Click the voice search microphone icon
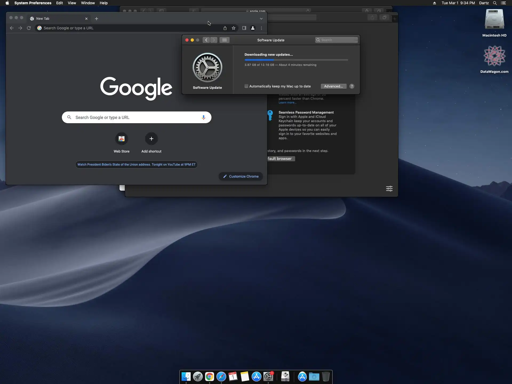Image resolution: width=512 pixels, height=384 pixels. (203, 117)
